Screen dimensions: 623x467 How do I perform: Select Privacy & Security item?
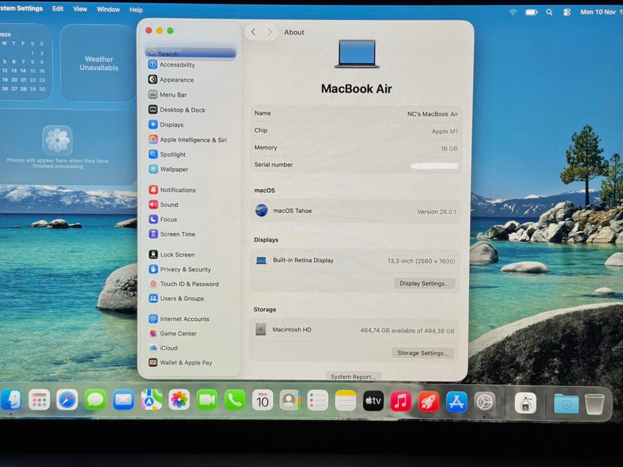point(185,269)
